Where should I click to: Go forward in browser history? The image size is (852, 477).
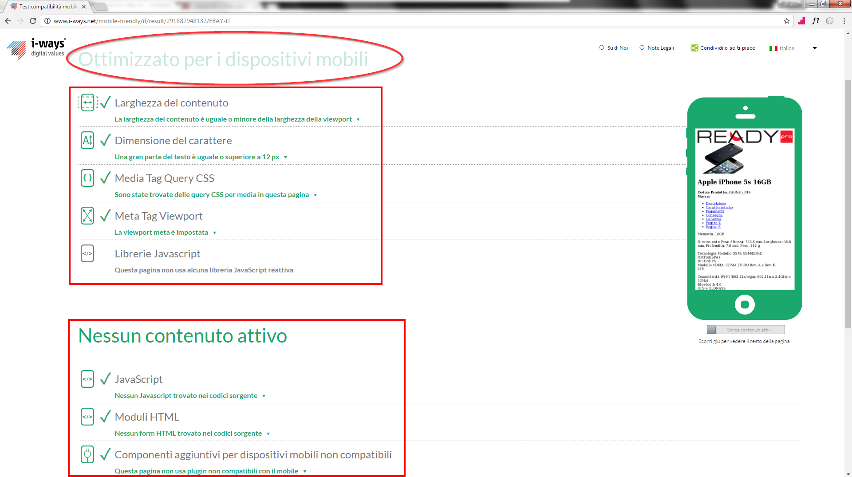[20, 21]
